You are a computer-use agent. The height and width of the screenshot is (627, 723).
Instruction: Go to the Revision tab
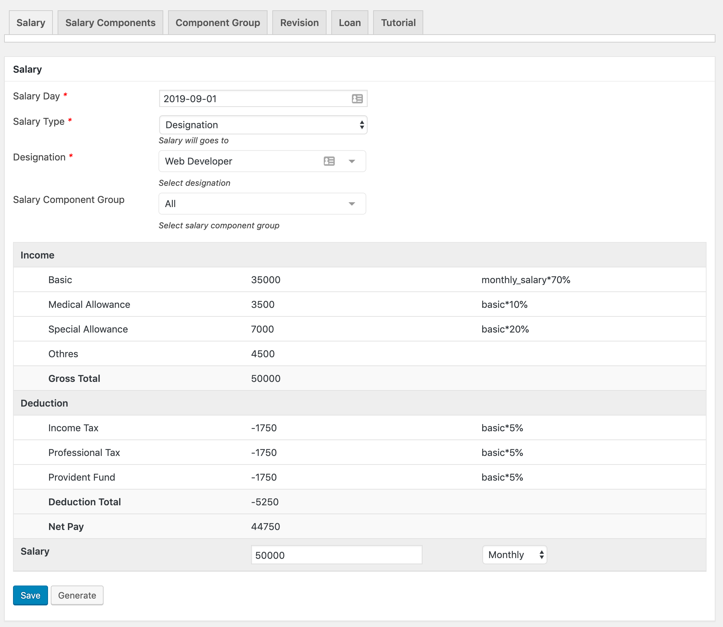click(x=299, y=23)
